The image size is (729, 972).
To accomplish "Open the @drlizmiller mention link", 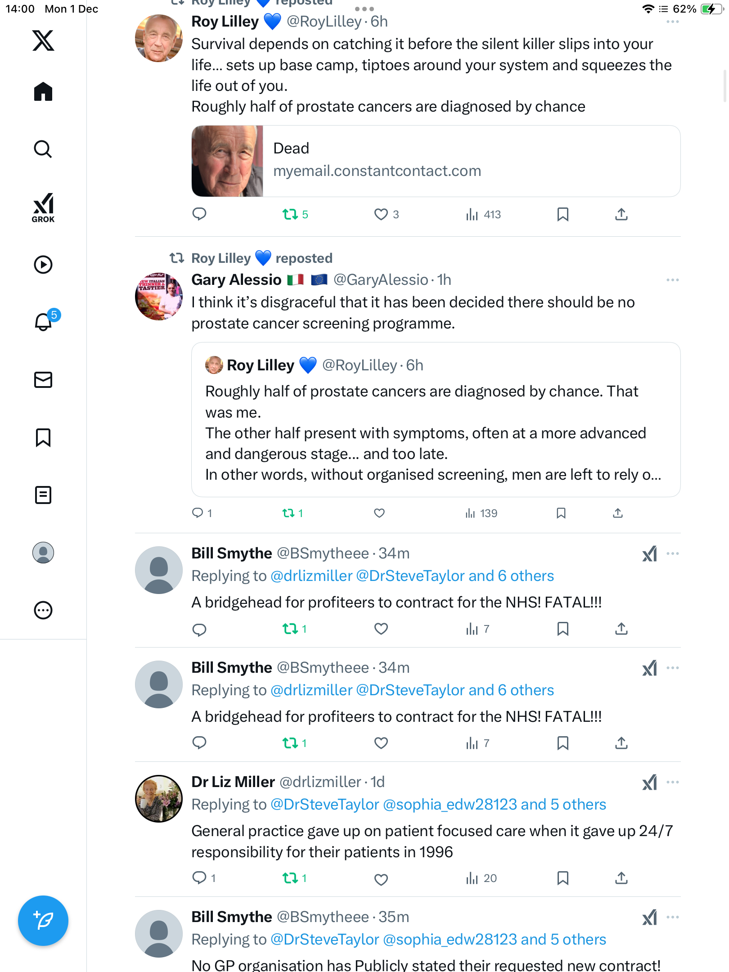I will (x=311, y=576).
